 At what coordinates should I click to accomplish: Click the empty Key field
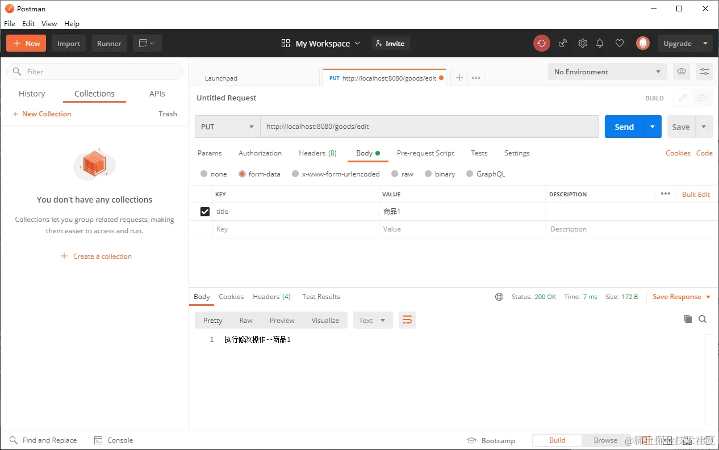click(x=295, y=229)
